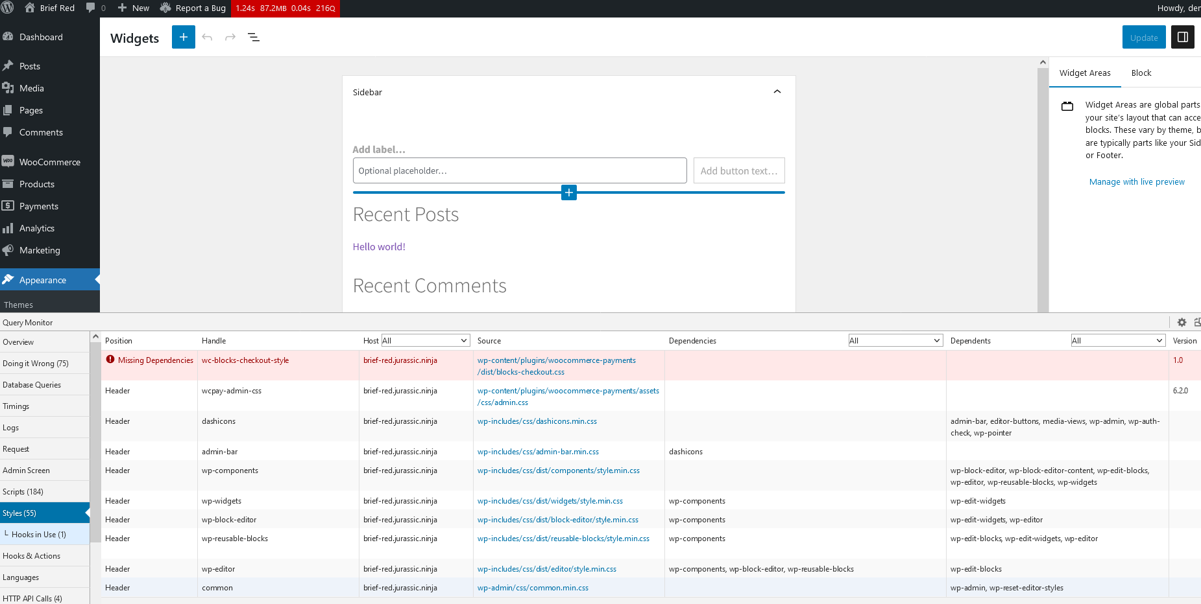The width and height of the screenshot is (1201, 604).
Task: Open the block inserter
Action: (183, 37)
